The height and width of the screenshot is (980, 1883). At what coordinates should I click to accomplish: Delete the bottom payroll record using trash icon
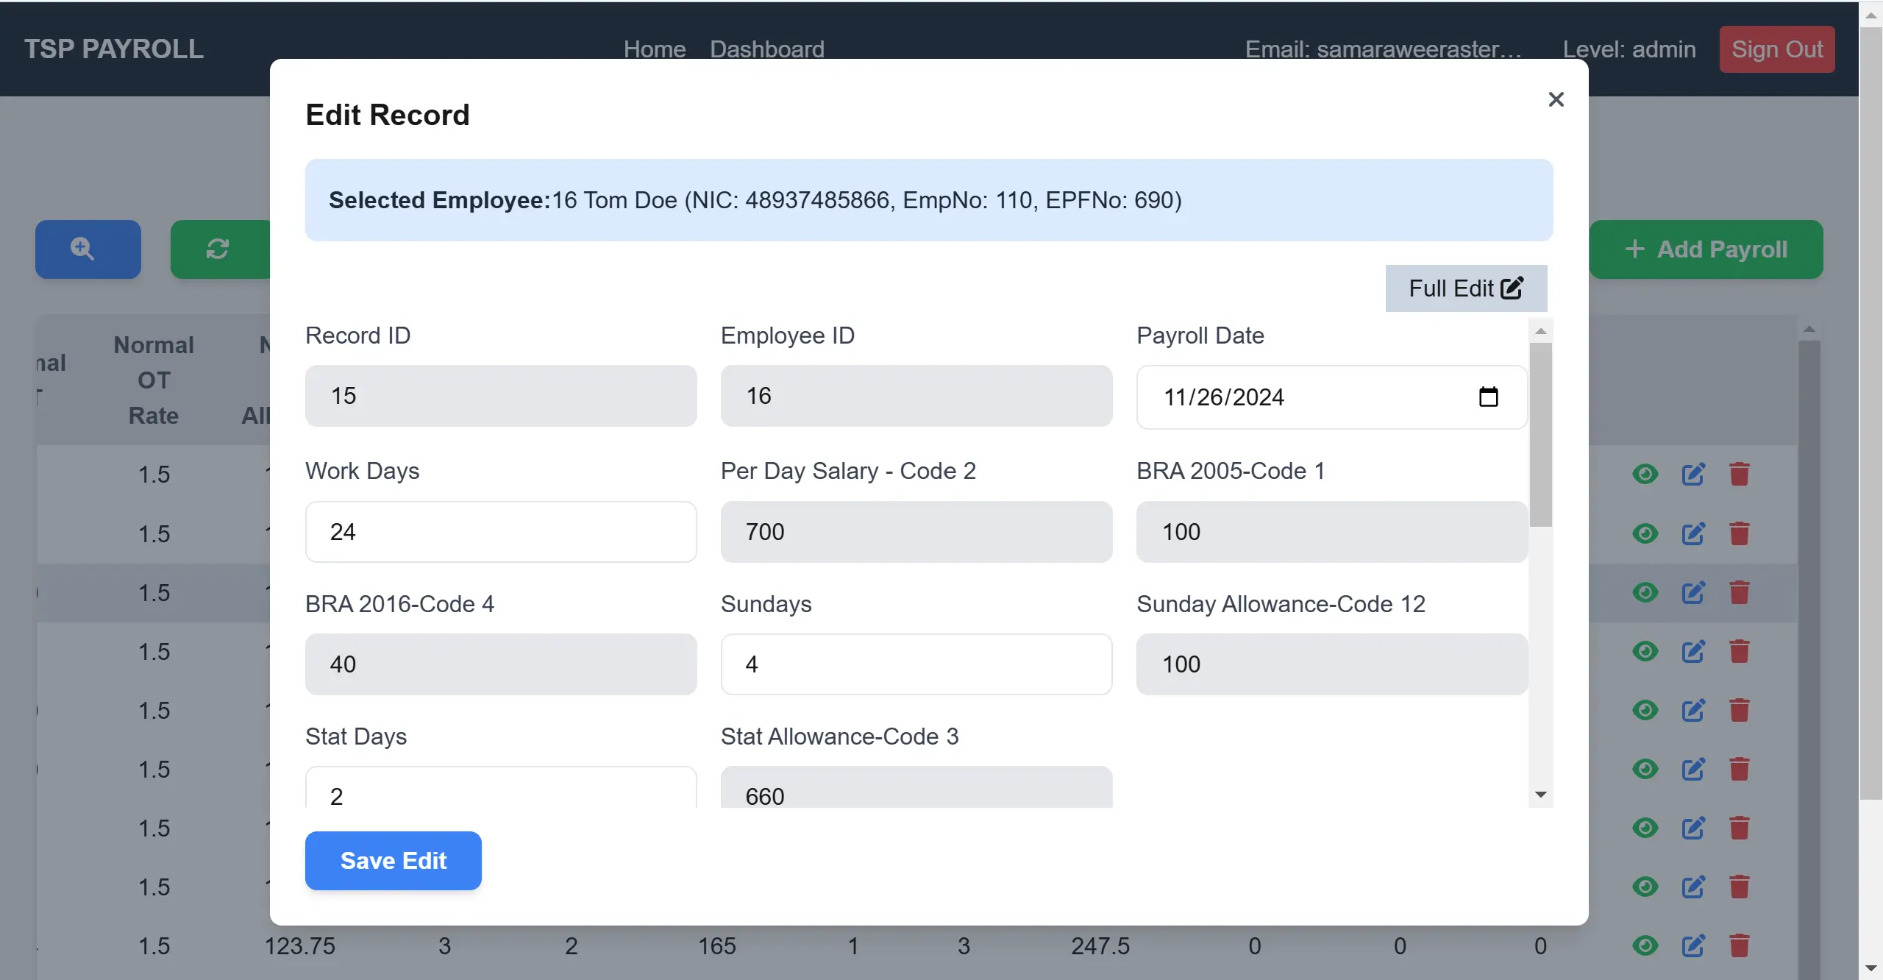click(1740, 945)
